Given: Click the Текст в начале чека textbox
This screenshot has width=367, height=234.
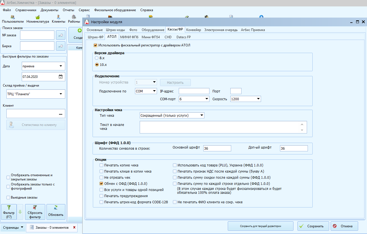Looking at the screenshot, I should pos(223,127).
